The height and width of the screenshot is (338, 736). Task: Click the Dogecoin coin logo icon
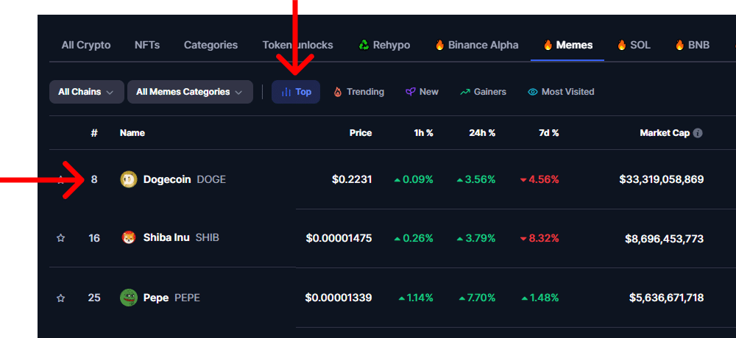tap(129, 179)
